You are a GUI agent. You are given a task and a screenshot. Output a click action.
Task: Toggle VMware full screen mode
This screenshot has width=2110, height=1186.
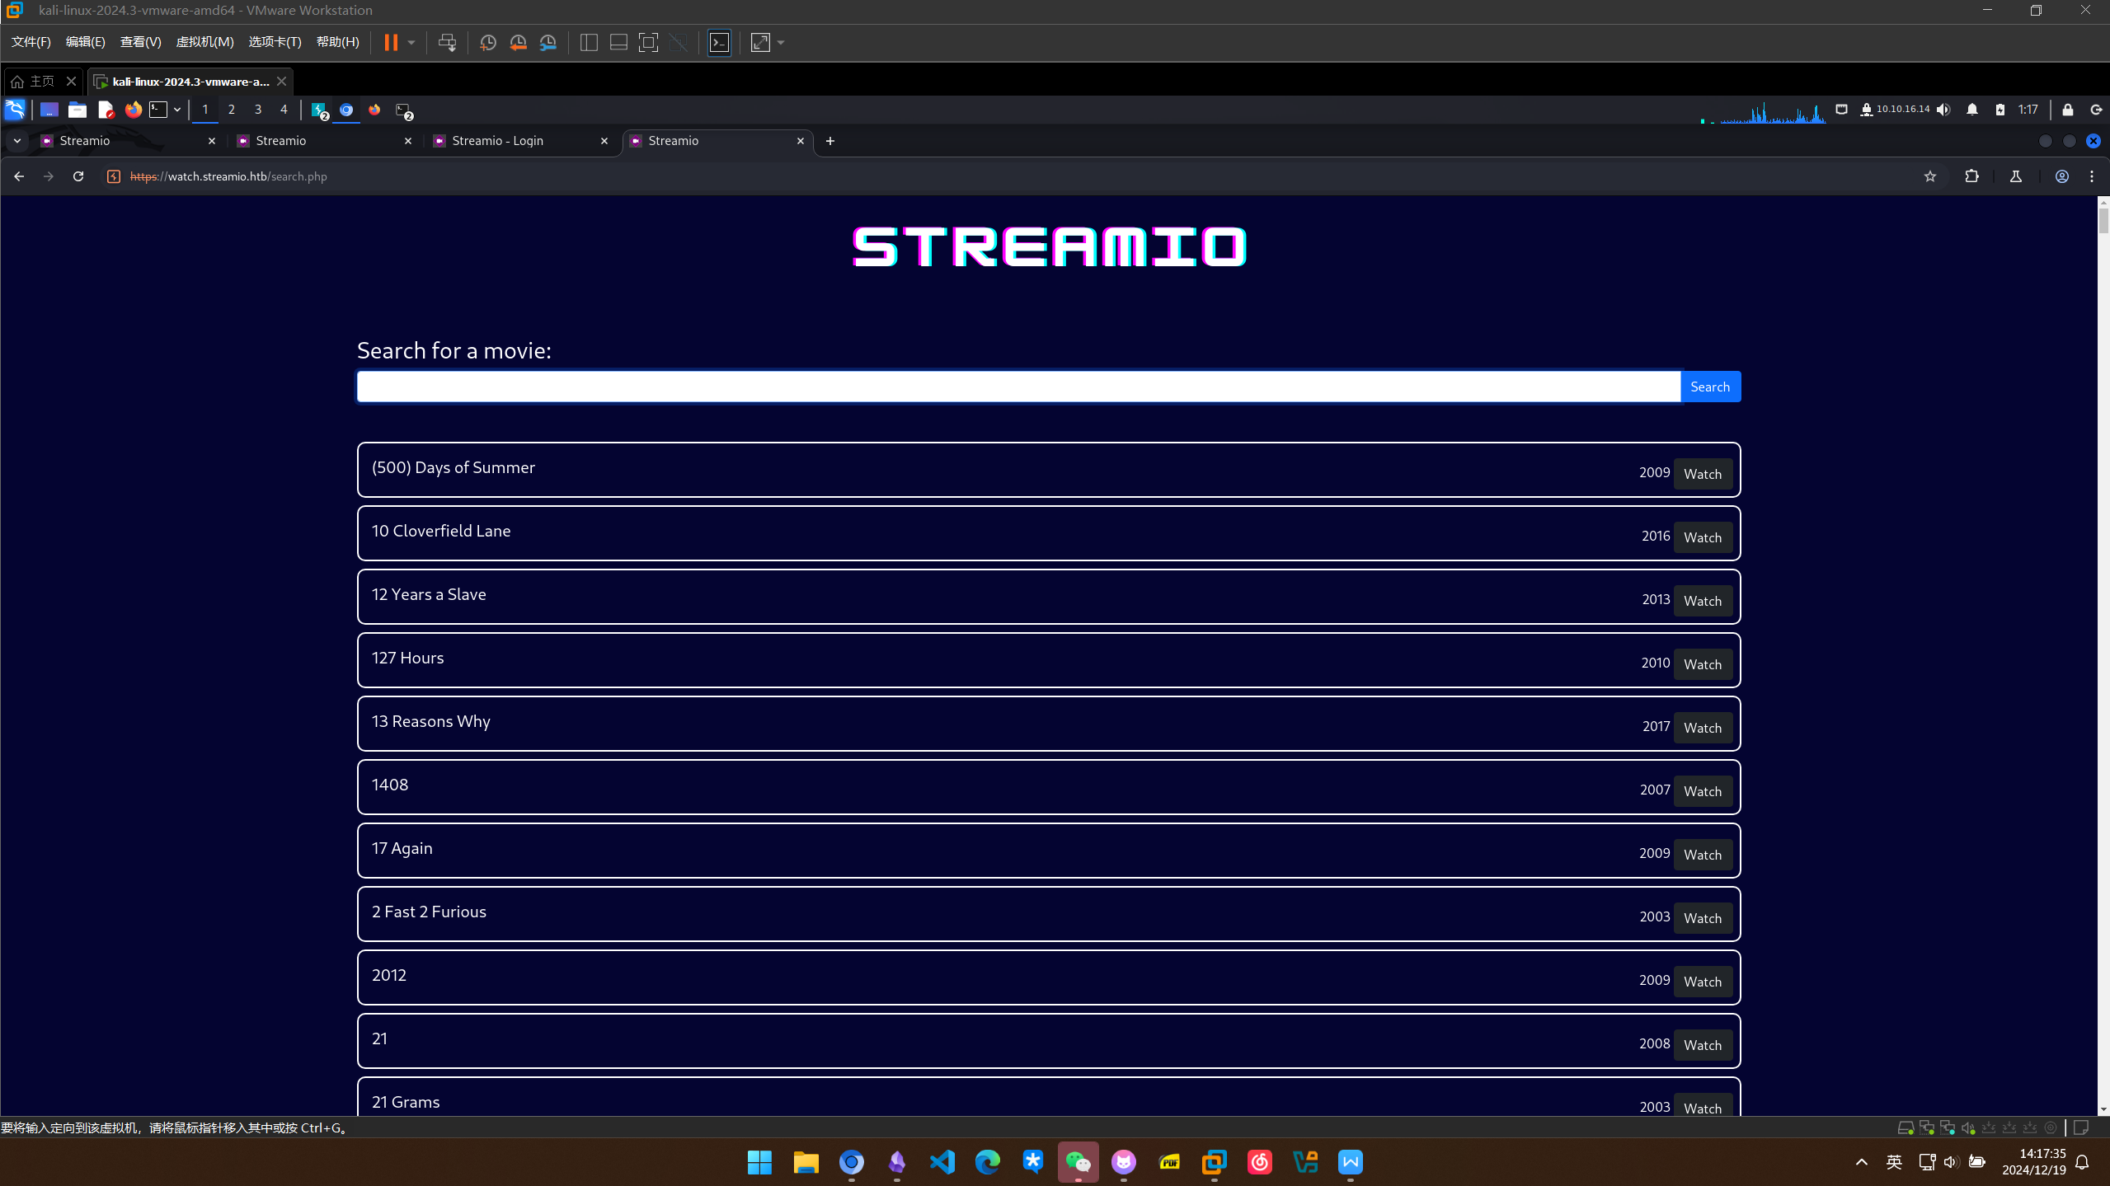(648, 43)
